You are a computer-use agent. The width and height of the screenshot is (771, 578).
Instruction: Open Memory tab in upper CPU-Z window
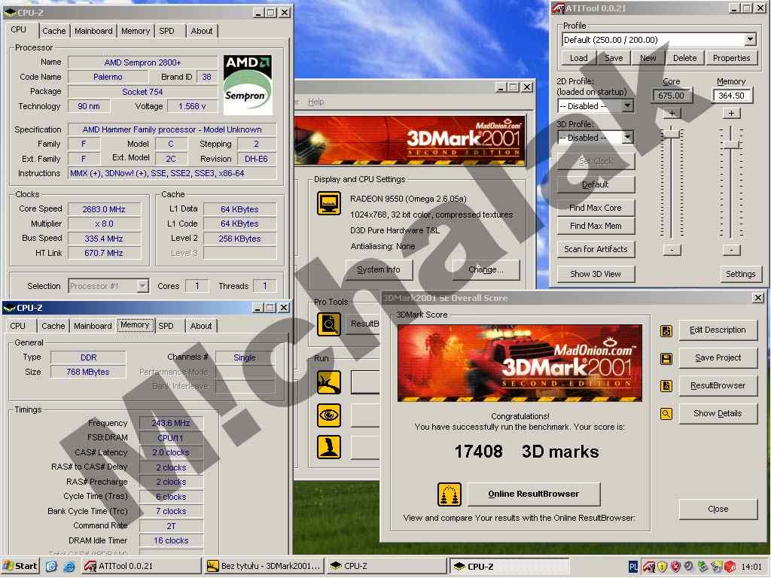click(136, 31)
